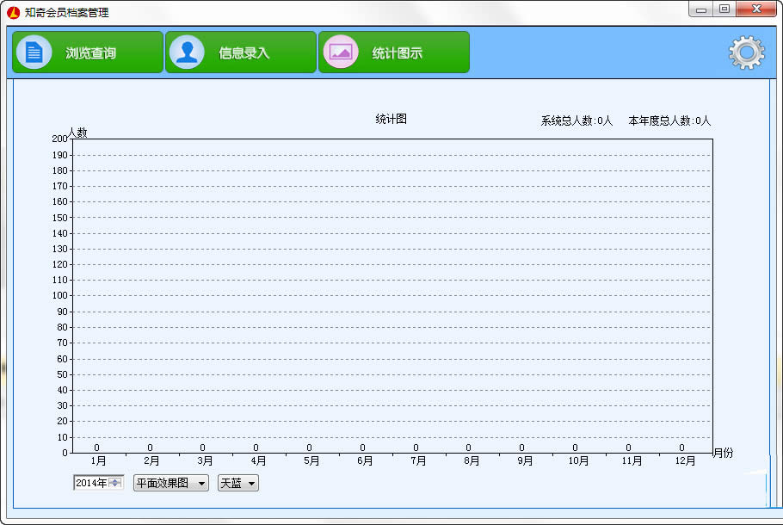Minimize the 知奇会员档案管理 window
Image resolution: width=783 pixels, height=525 pixels.
701,9
